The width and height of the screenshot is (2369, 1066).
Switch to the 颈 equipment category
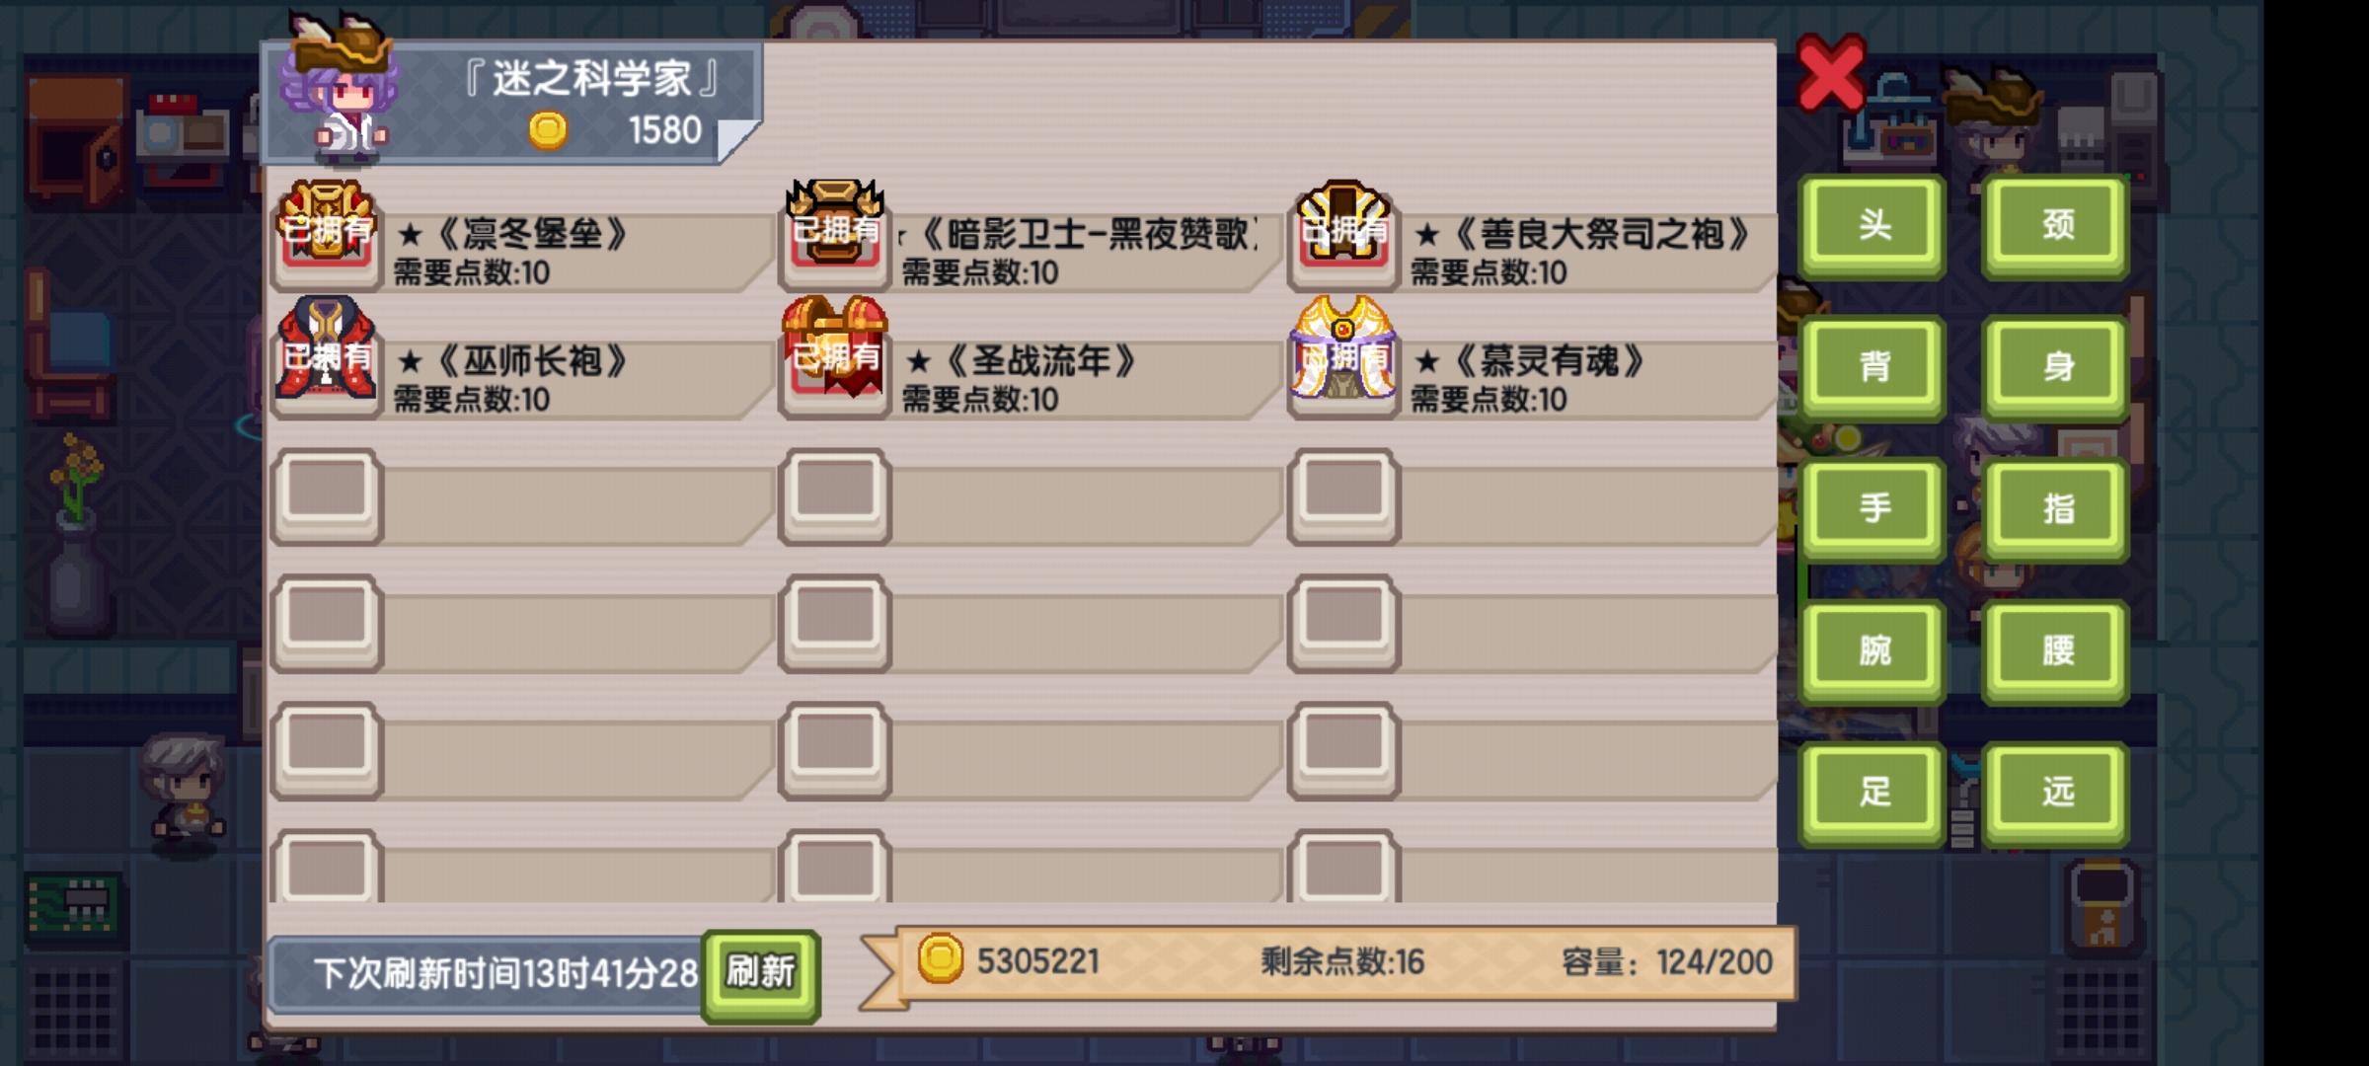(x=2056, y=225)
